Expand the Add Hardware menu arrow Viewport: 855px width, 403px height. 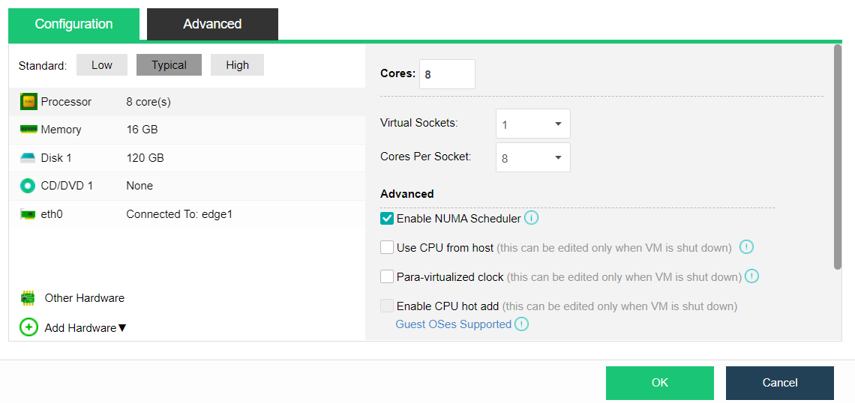coord(122,328)
